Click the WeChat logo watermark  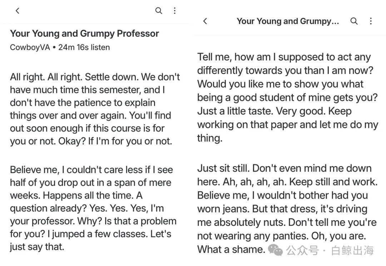275,250
